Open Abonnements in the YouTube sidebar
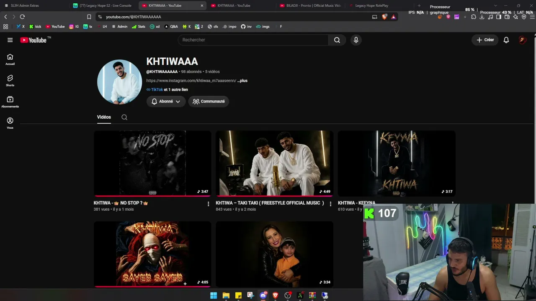Screen dimensions: 536x301 click(x=10, y=102)
